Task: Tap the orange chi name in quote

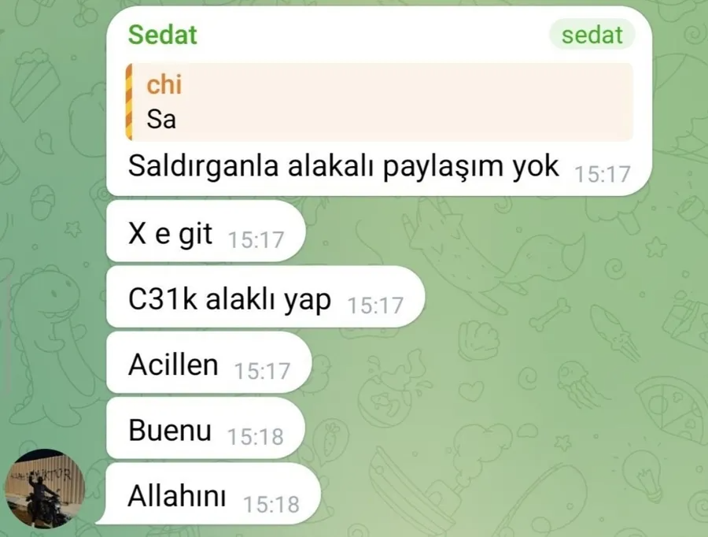Action: (x=164, y=84)
